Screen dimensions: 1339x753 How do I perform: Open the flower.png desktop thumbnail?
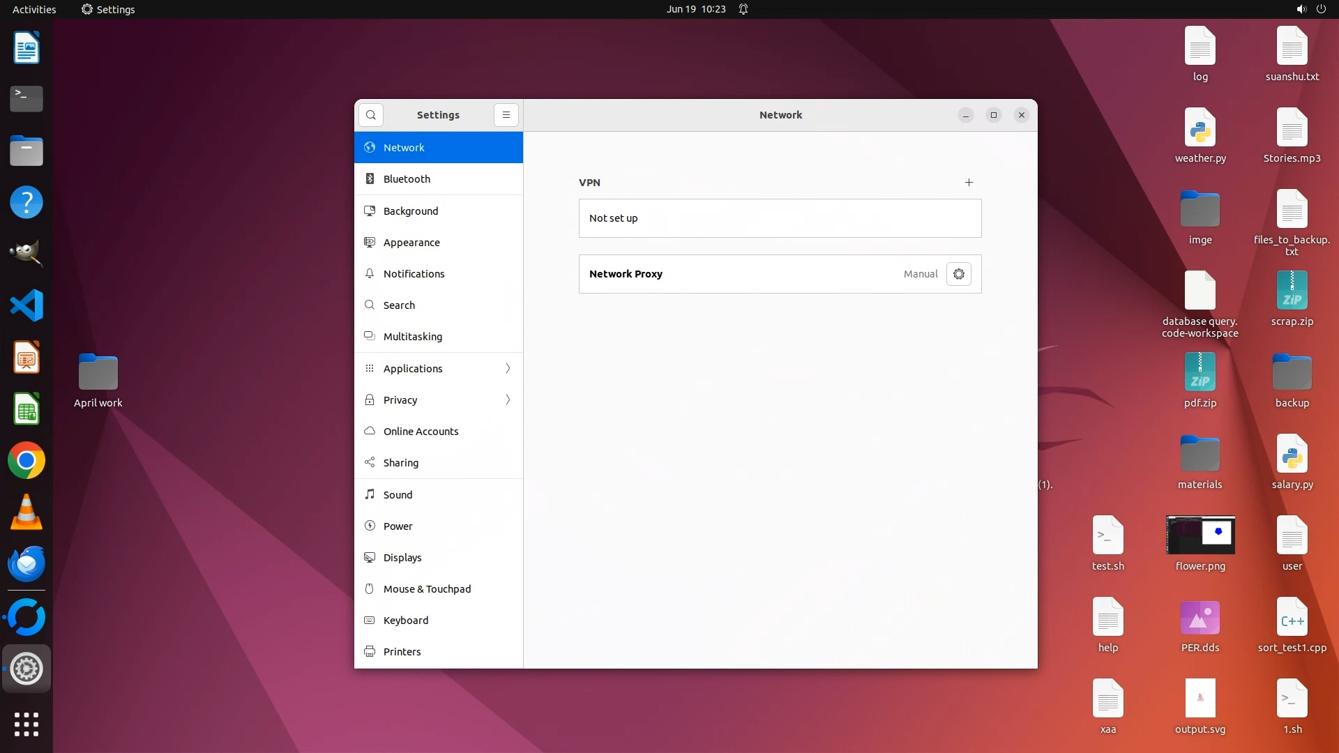click(1200, 535)
